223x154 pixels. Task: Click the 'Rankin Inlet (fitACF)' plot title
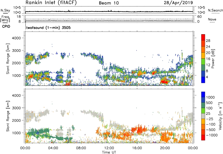51,3
